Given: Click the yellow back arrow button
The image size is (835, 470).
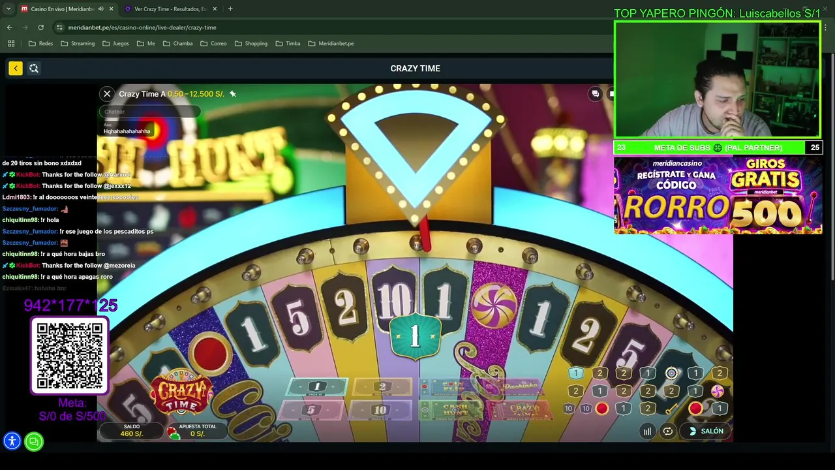Looking at the screenshot, I should click(16, 68).
